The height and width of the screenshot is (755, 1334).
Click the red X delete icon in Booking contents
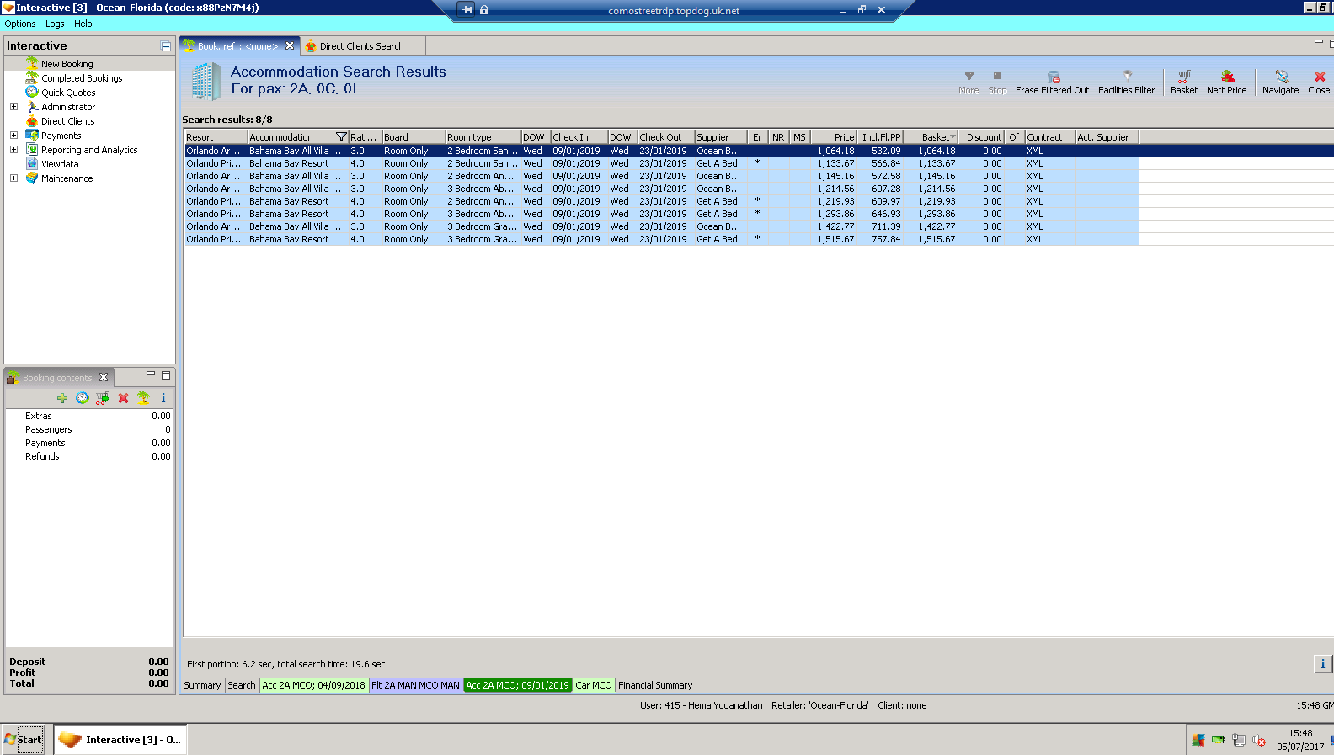(x=123, y=398)
